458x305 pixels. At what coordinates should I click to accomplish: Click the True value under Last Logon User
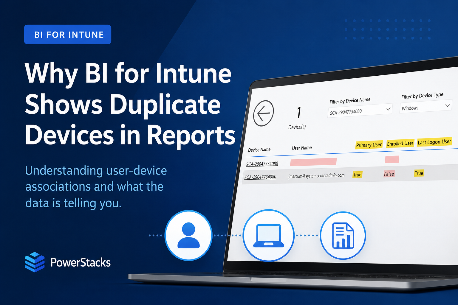(x=419, y=173)
